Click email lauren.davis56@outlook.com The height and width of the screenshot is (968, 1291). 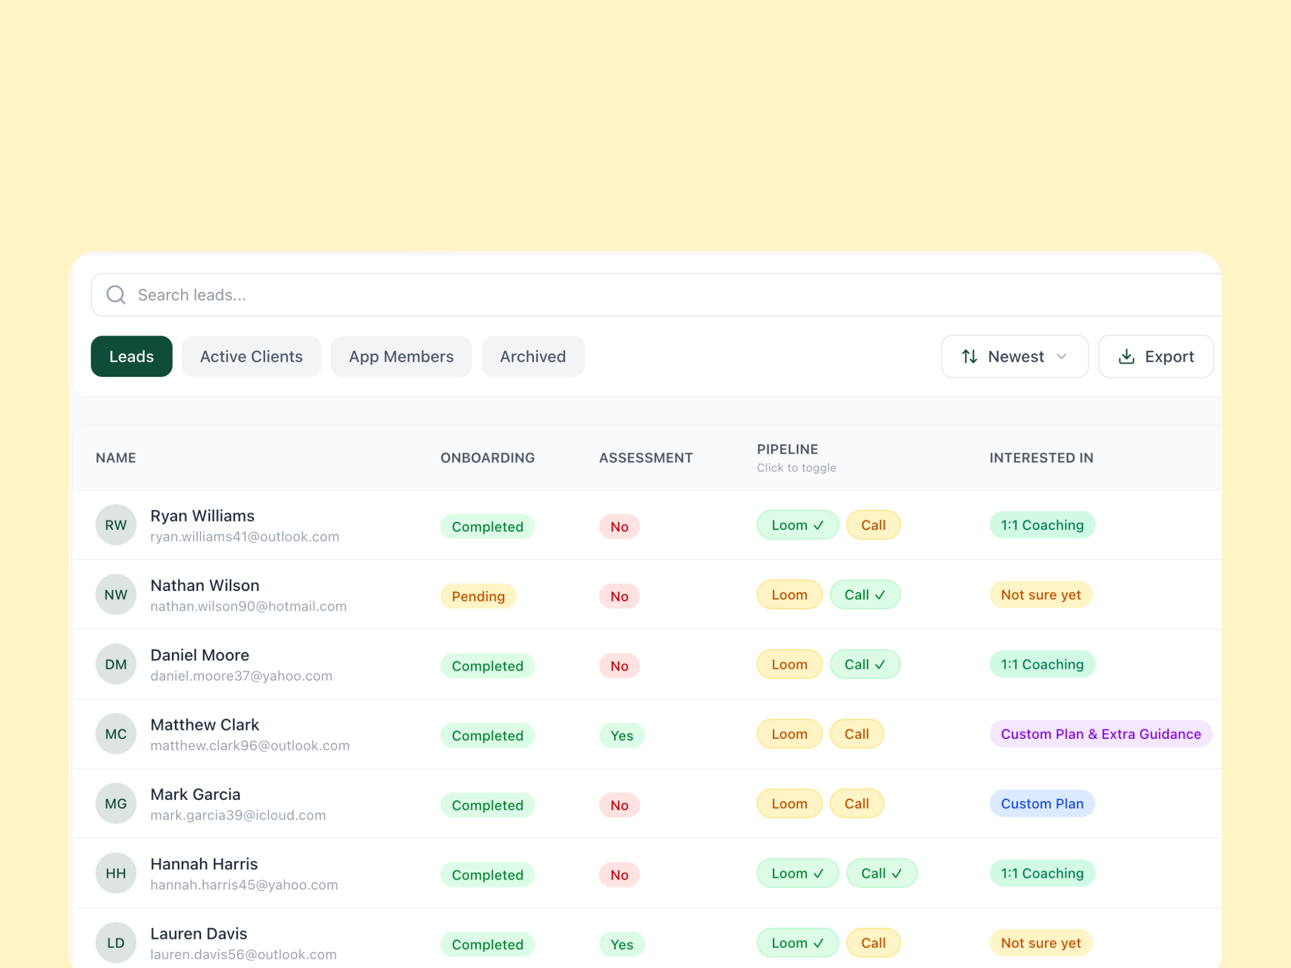click(x=243, y=955)
